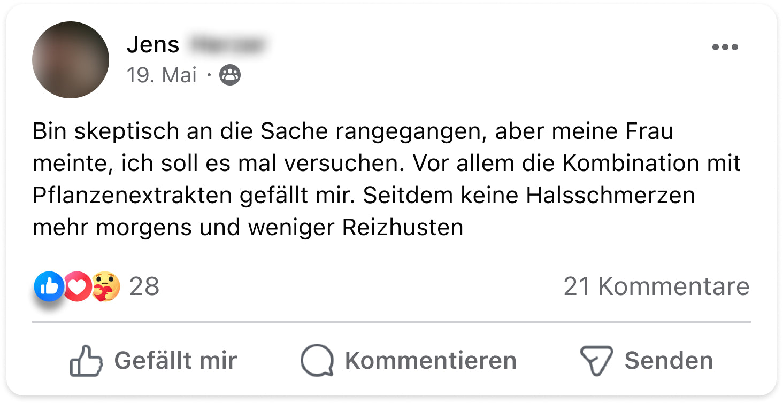Click the word Halsschmerzen in the post
Screen dimensions: 783x404
click(x=610, y=196)
